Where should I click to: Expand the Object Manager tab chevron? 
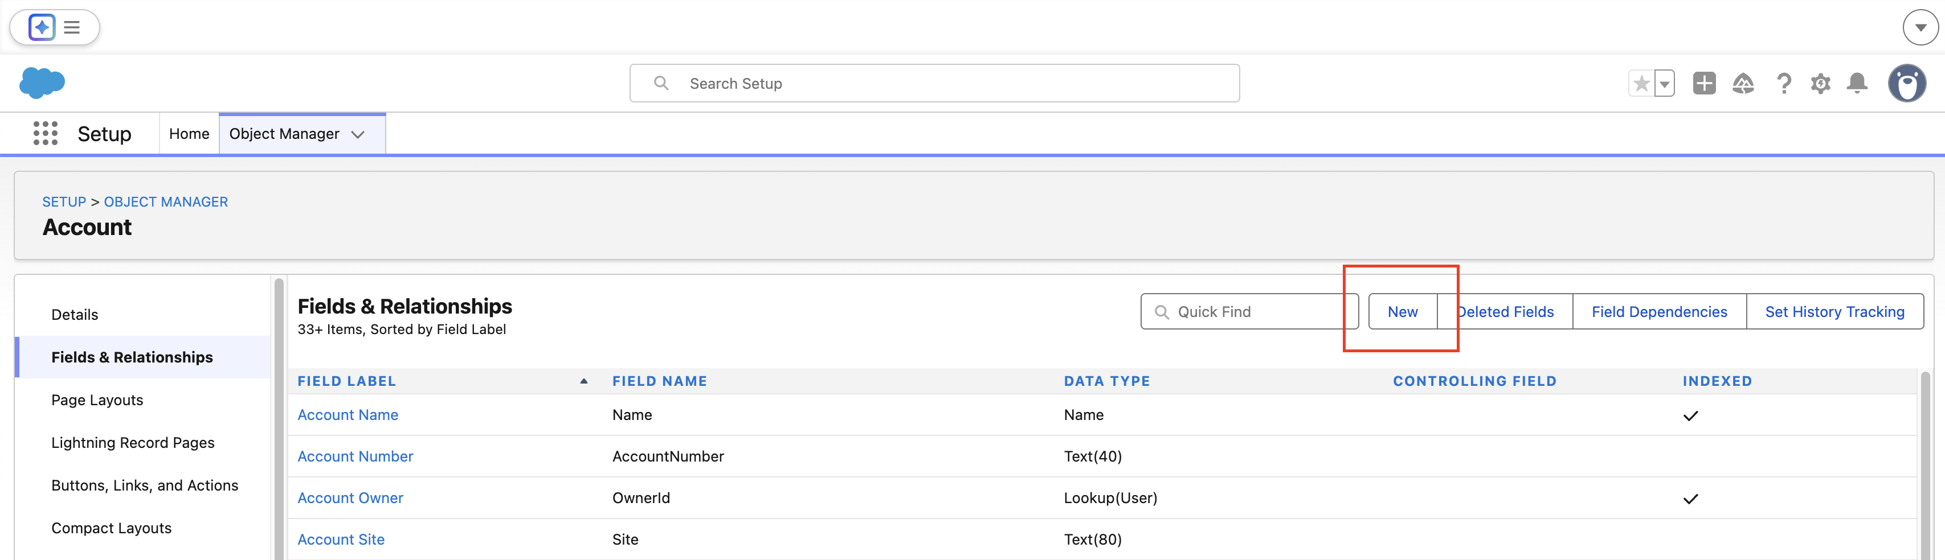click(358, 134)
